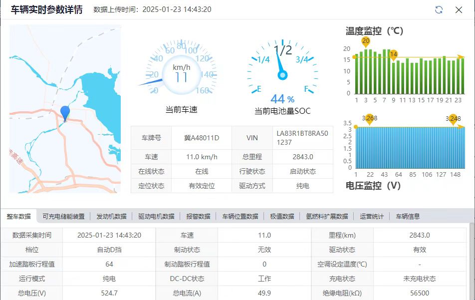Close the vehicle real-time parameters dialog
This screenshot has width=475, height=300.
click(459, 10)
